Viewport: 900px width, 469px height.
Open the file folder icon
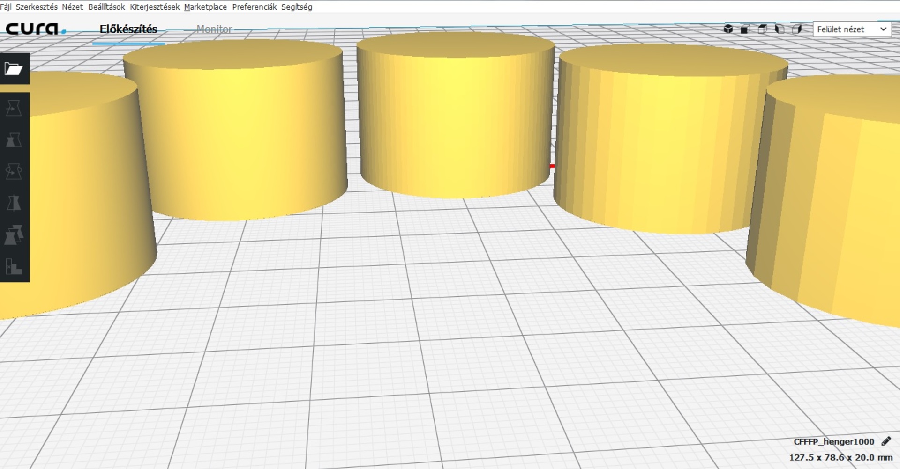pyautogui.click(x=14, y=69)
